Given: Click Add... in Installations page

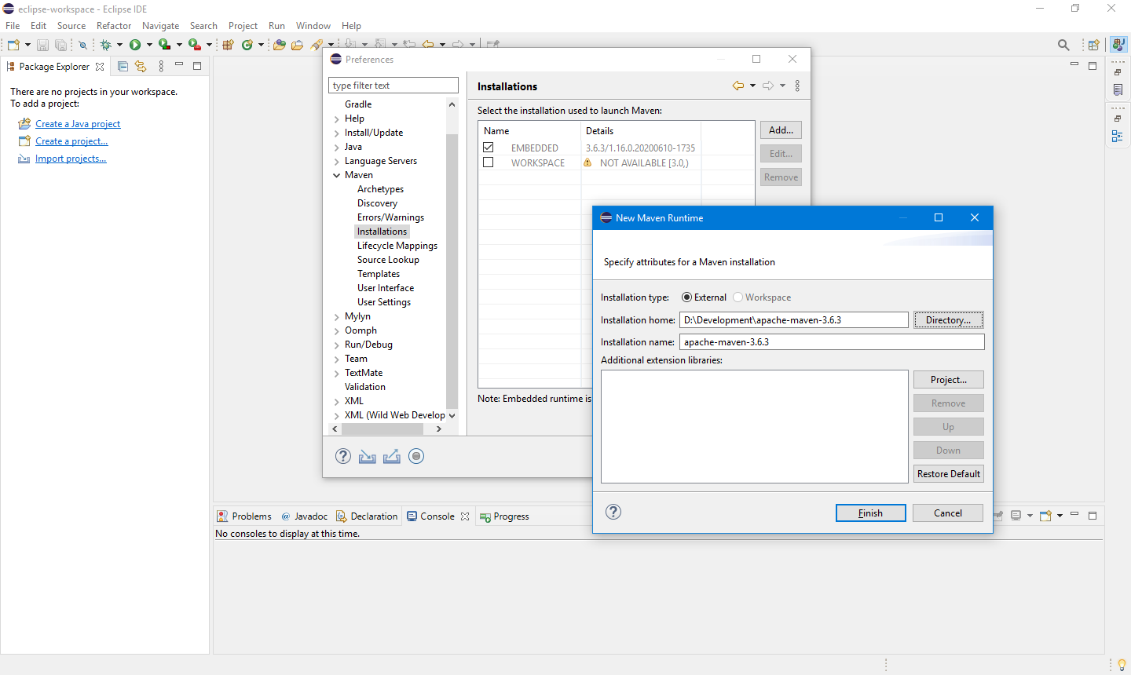Looking at the screenshot, I should click(781, 130).
